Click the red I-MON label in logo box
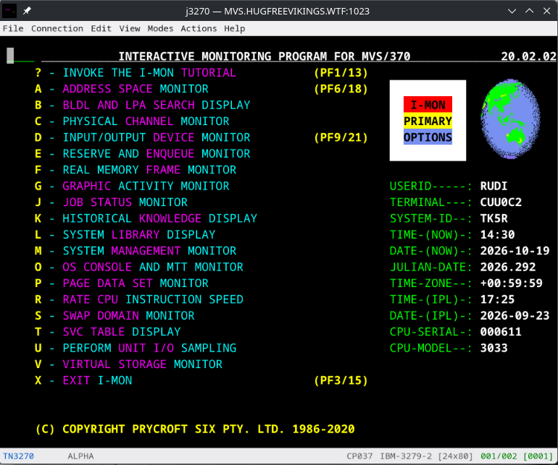This screenshot has width=558, height=465. click(x=428, y=105)
